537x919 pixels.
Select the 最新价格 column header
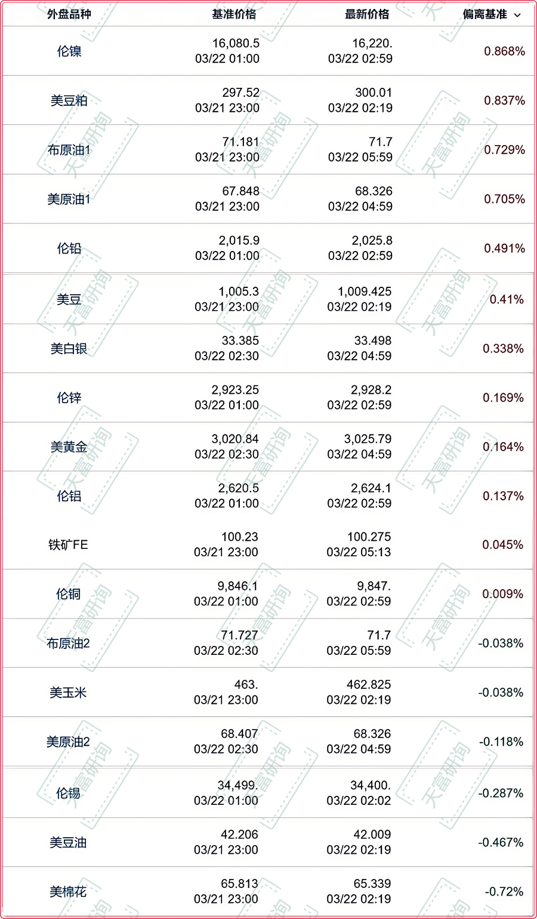367,14
